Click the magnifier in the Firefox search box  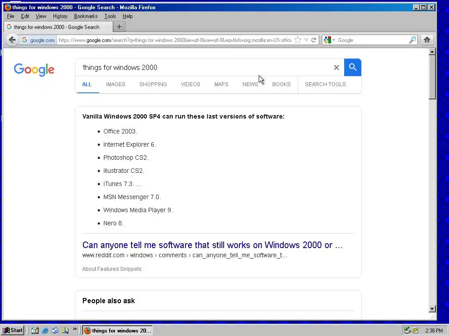412,40
